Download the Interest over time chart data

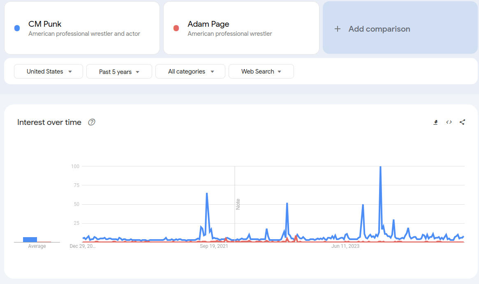[x=435, y=122]
